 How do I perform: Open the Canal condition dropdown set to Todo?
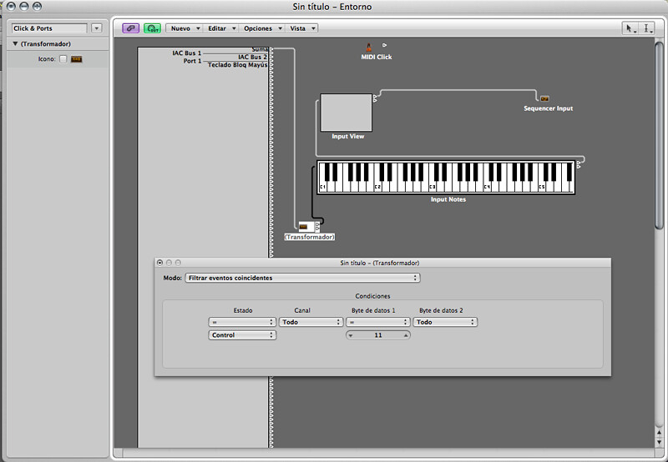click(x=310, y=322)
